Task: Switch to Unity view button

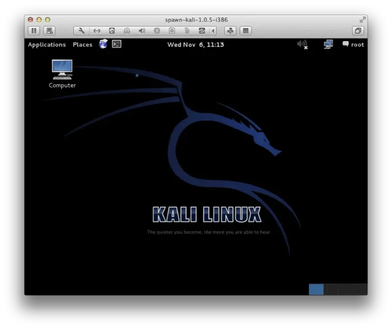Action: point(358,31)
